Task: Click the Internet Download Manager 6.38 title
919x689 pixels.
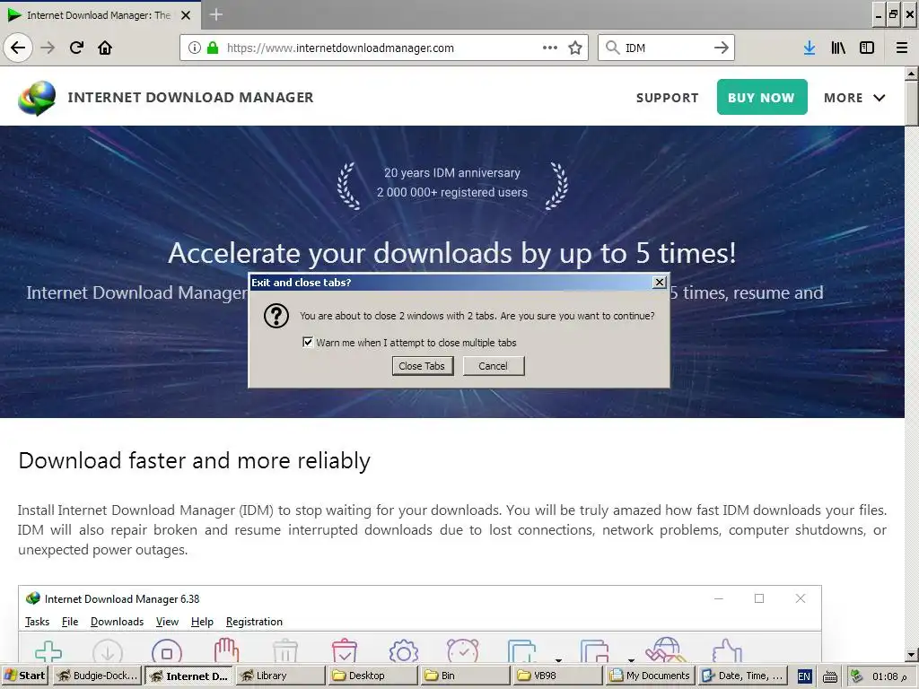Action: pos(122,598)
